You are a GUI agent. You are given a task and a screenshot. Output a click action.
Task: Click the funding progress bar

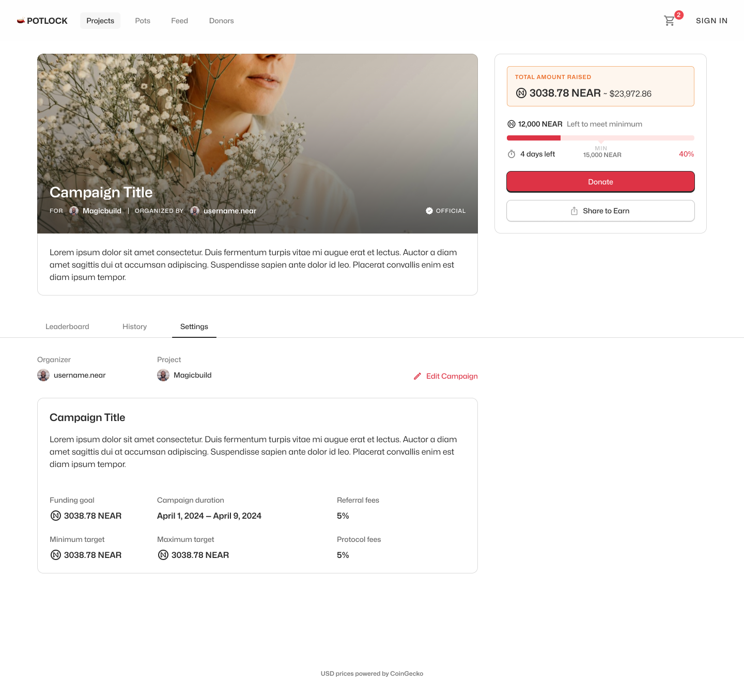600,138
